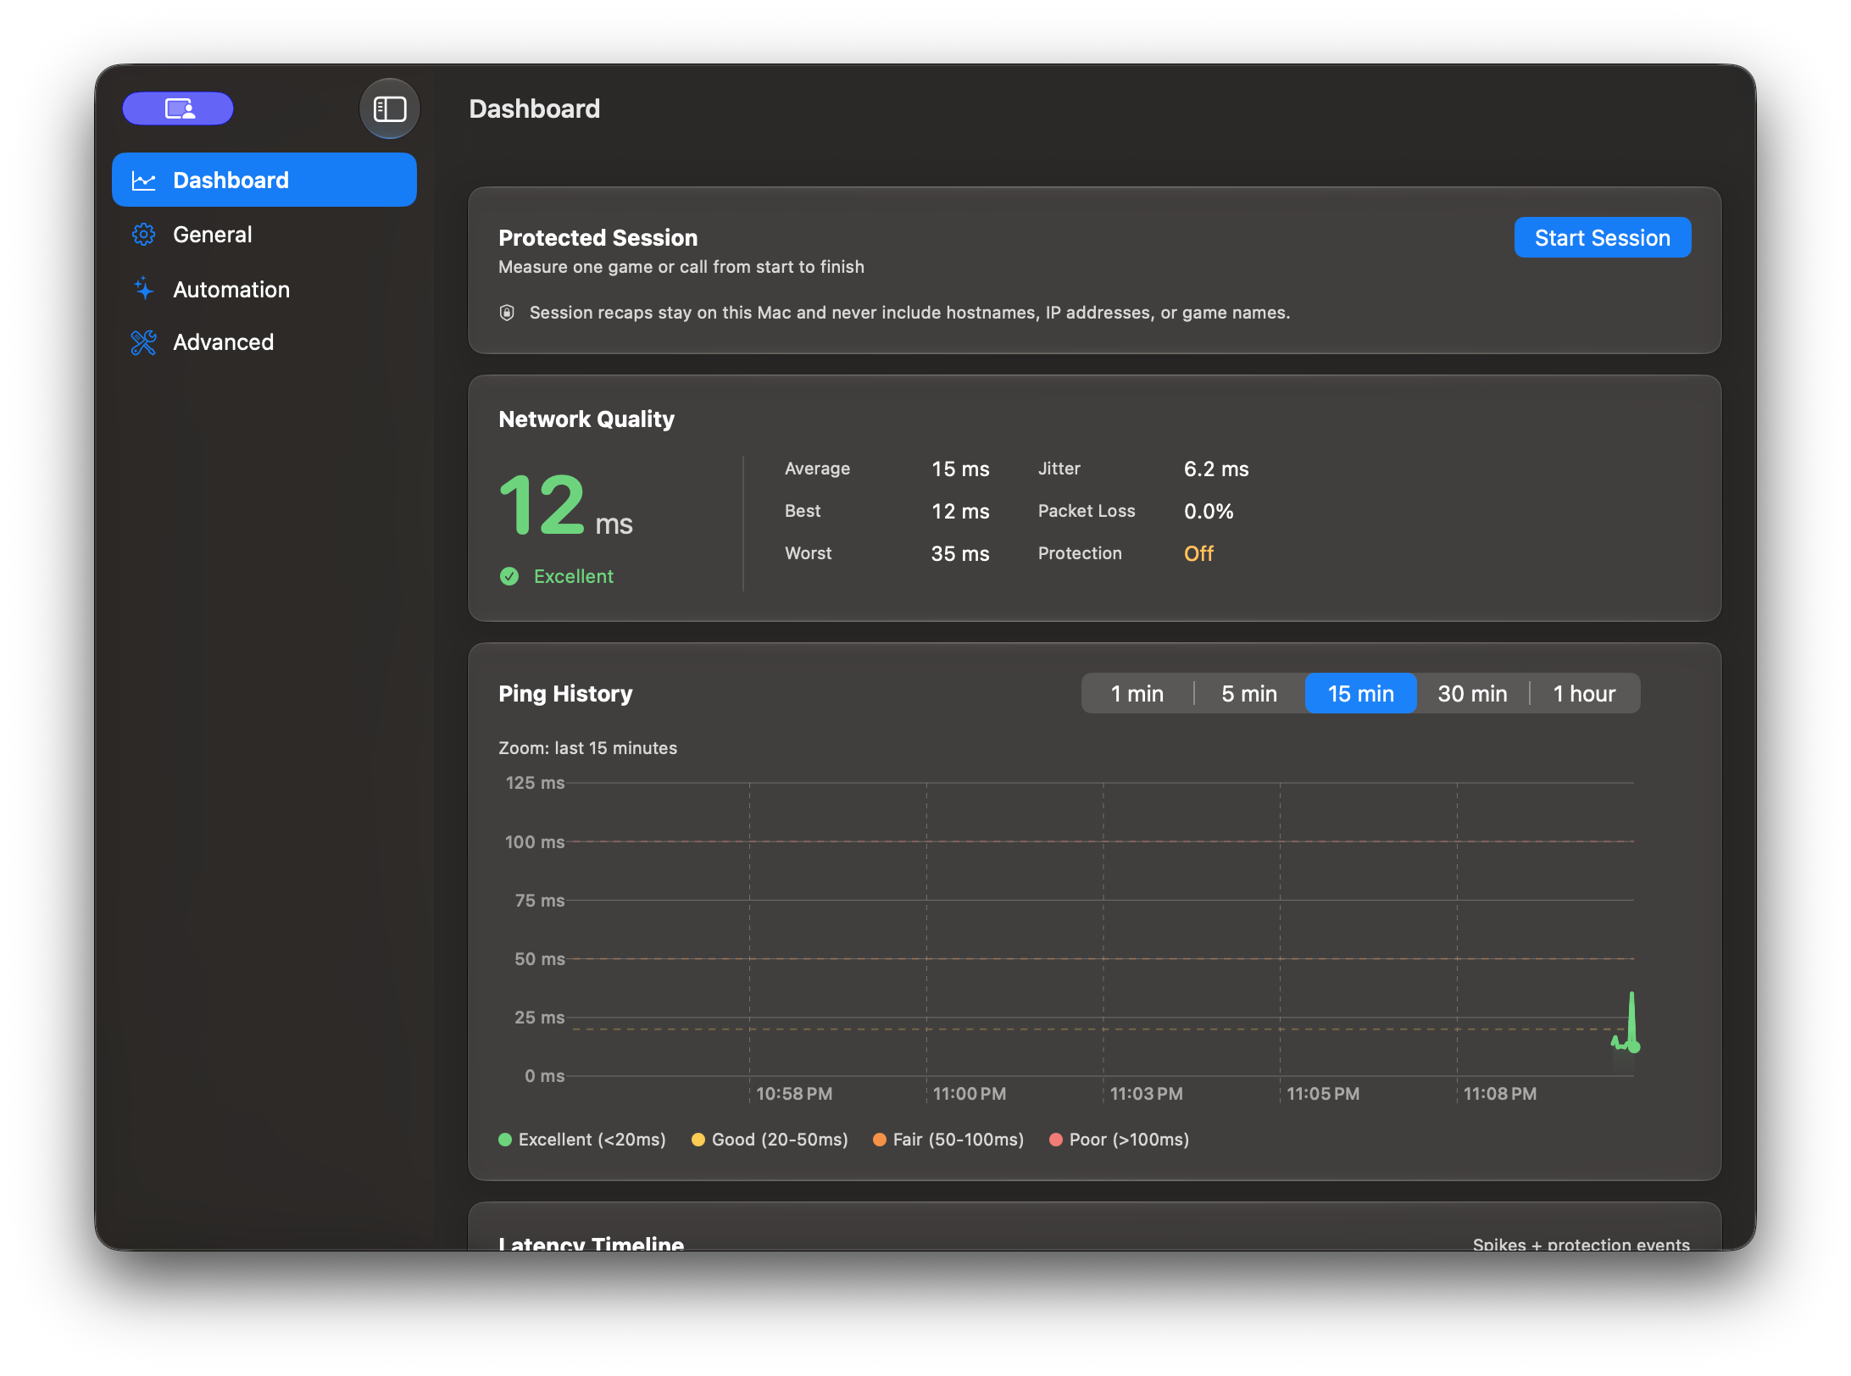Click the large 12 ms latency reading

565,506
